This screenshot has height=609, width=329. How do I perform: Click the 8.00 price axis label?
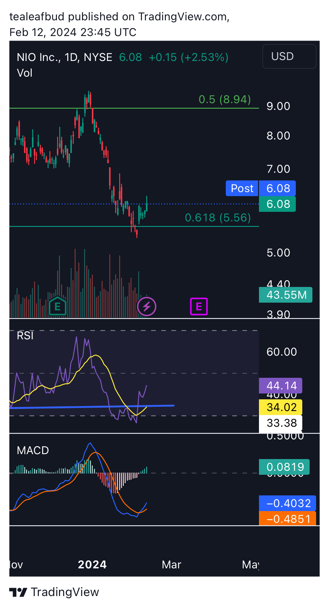pyautogui.click(x=278, y=136)
